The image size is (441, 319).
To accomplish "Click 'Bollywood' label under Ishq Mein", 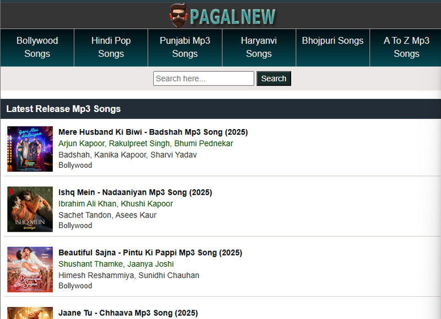I will point(75,226).
